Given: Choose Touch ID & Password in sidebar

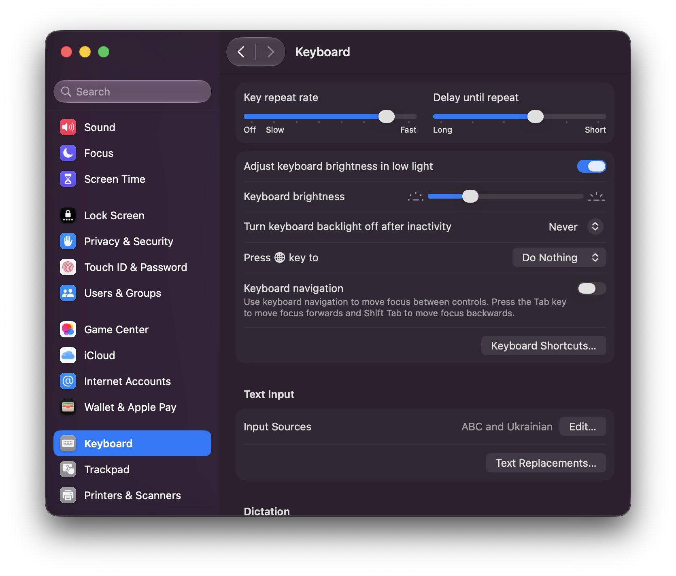Looking at the screenshot, I should pos(132,267).
